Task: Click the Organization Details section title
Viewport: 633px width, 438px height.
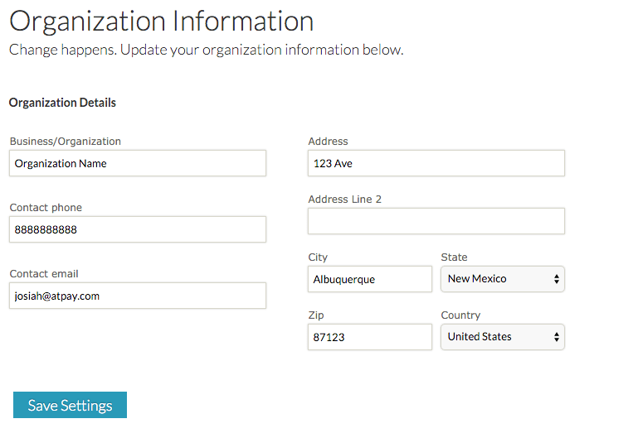Action: click(x=62, y=103)
